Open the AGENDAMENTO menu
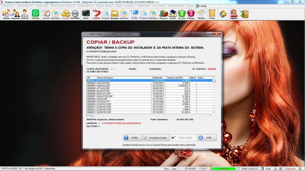 click(25, 6)
